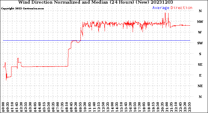
Task: Click the '12:15' time axis label
Action: click(x=99, y=107)
